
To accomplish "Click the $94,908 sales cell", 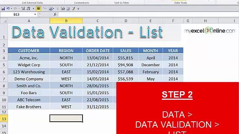I will point(125,65).
